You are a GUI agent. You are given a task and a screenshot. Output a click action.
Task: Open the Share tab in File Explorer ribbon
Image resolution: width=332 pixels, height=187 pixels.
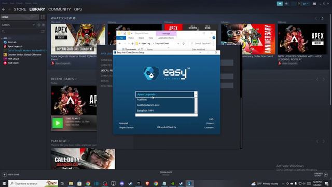141,38
